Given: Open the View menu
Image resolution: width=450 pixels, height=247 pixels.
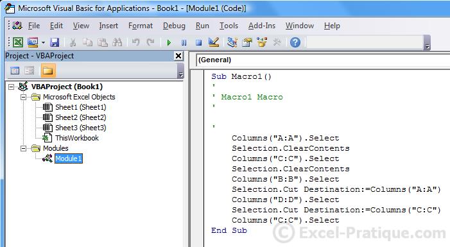Looking at the screenshot, I should tap(81, 26).
